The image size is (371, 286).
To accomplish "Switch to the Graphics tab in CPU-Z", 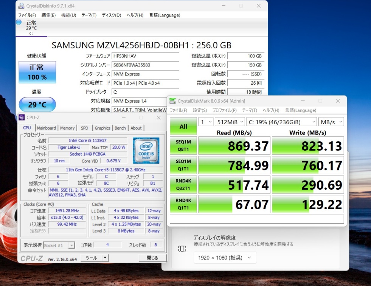I will (x=102, y=128).
